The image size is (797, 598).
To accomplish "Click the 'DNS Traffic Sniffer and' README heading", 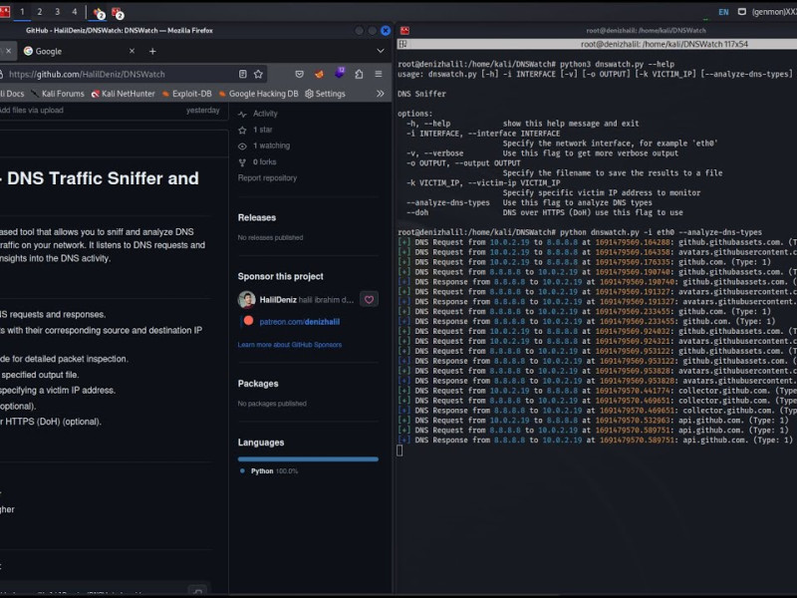I will [103, 178].
